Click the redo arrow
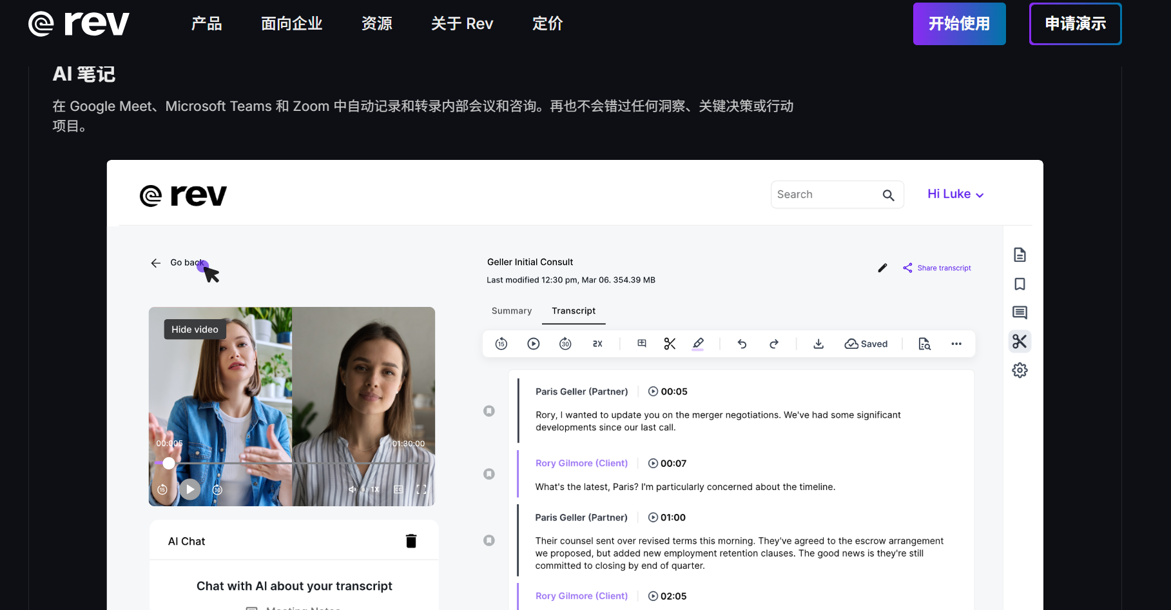1171x610 pixels. point(774,344)
